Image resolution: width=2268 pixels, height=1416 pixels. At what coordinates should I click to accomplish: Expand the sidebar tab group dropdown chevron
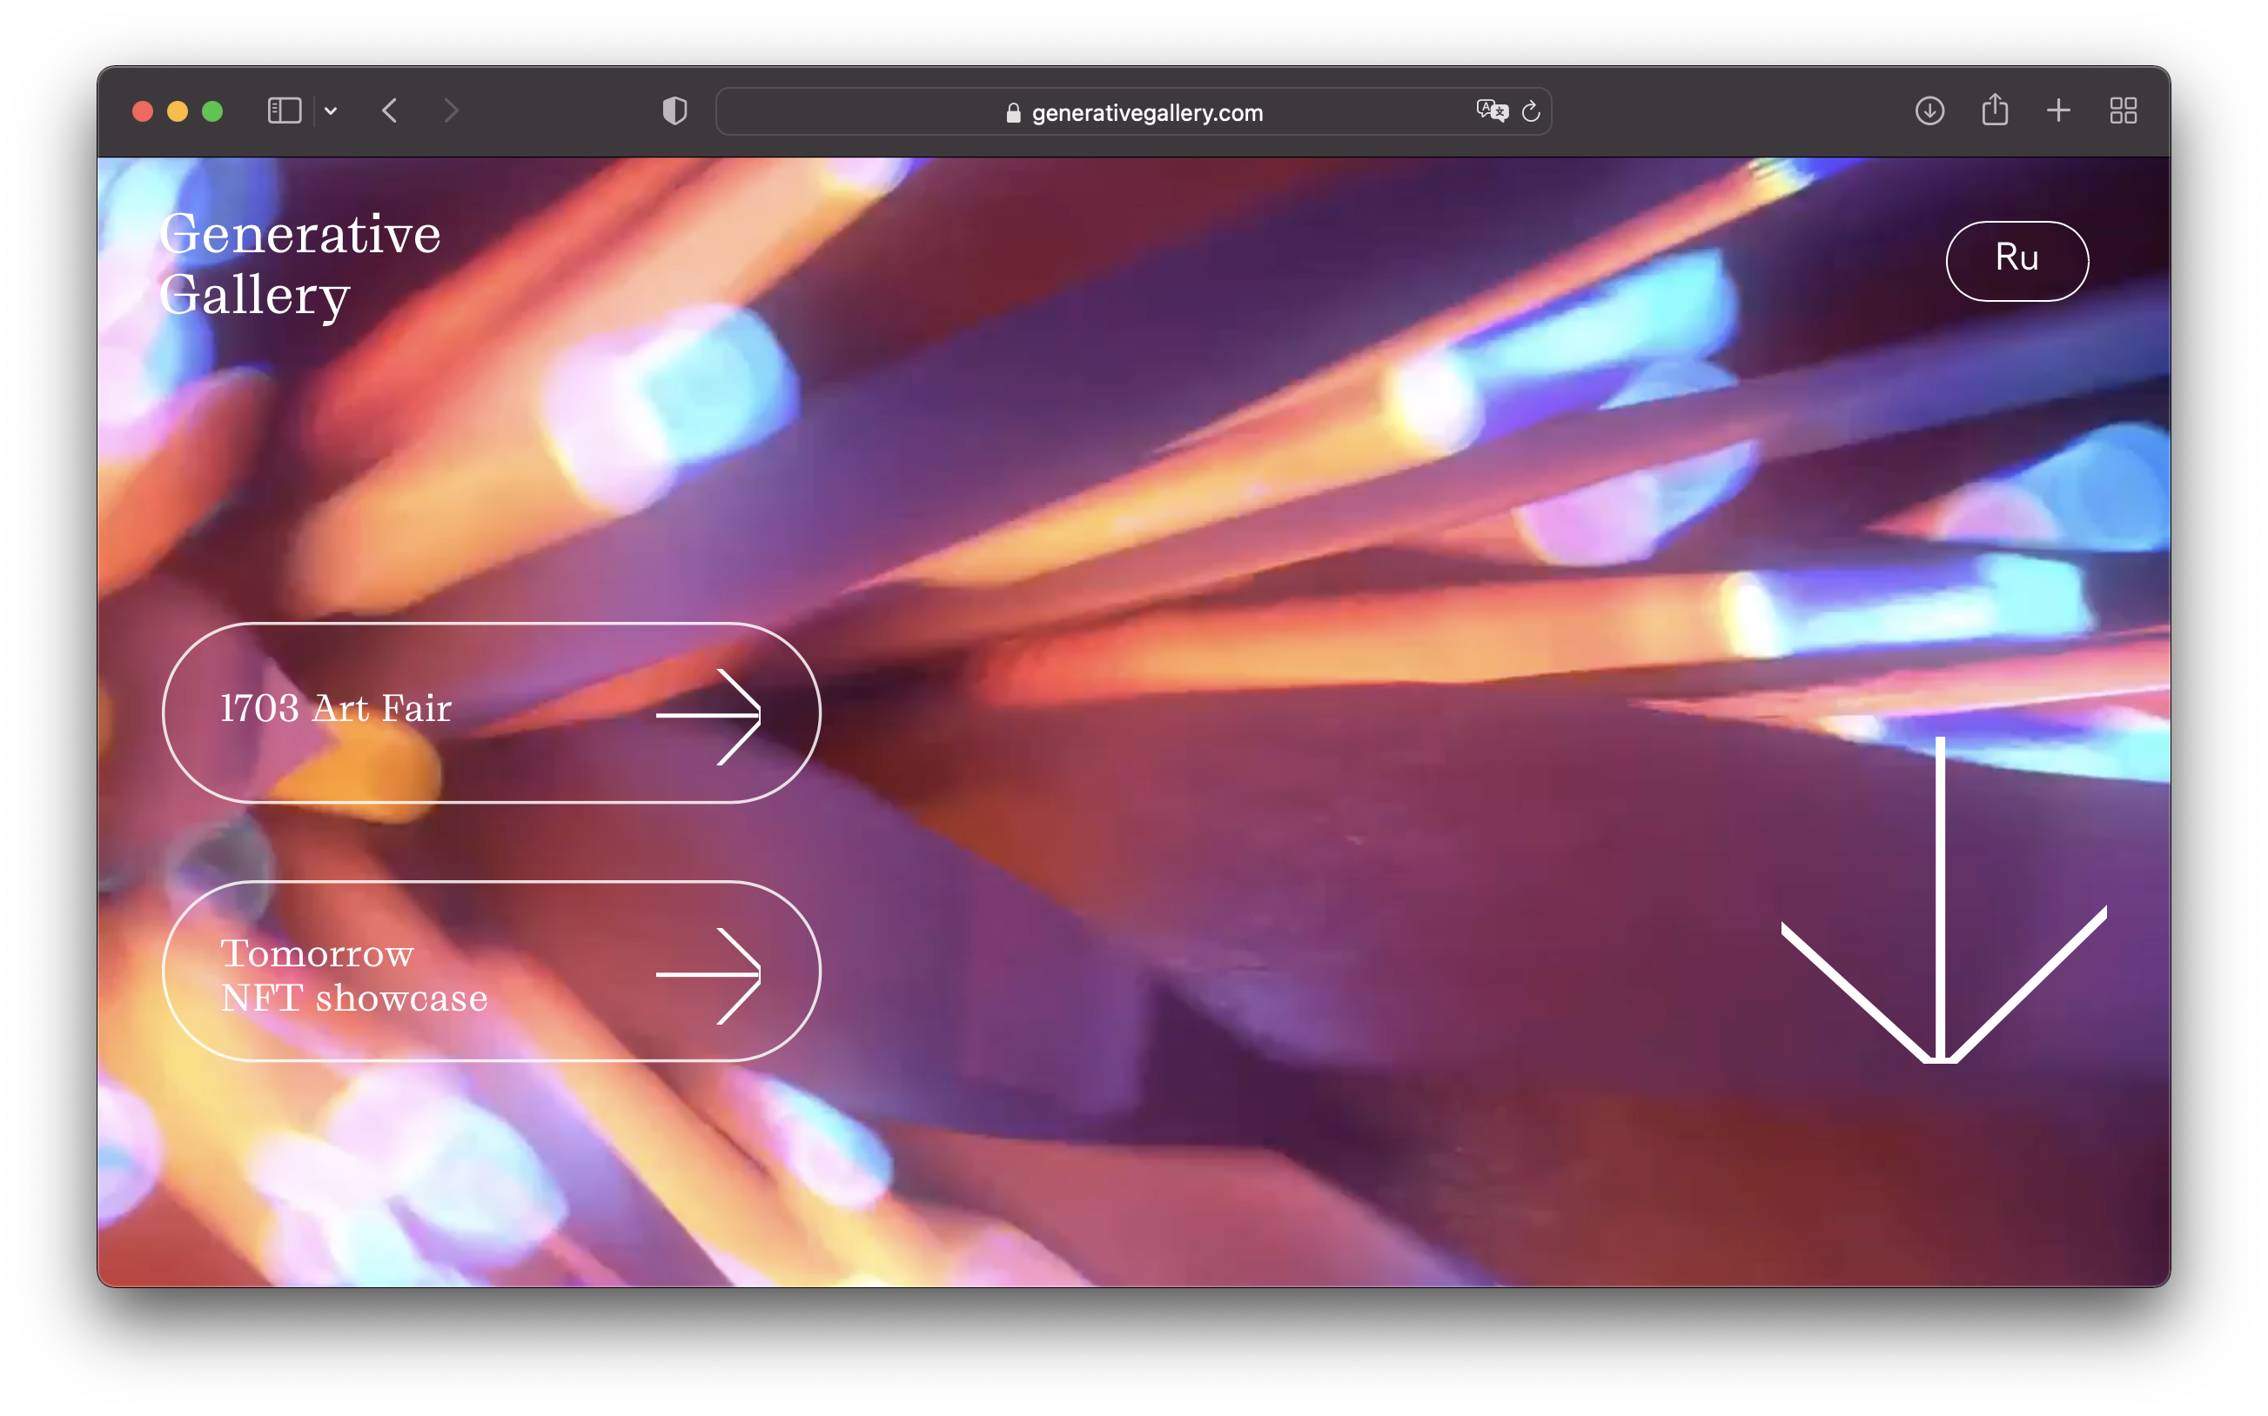[331, 111]
